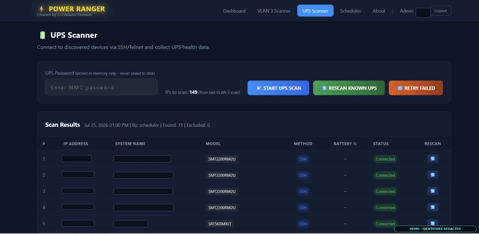Screen dimensions: 479x234
Task: Open the Dashboard tab
Action: (x=234, y=11)
